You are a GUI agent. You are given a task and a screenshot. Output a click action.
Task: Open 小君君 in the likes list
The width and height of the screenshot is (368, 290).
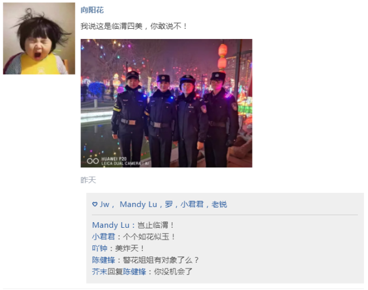[x=192, y=204]
